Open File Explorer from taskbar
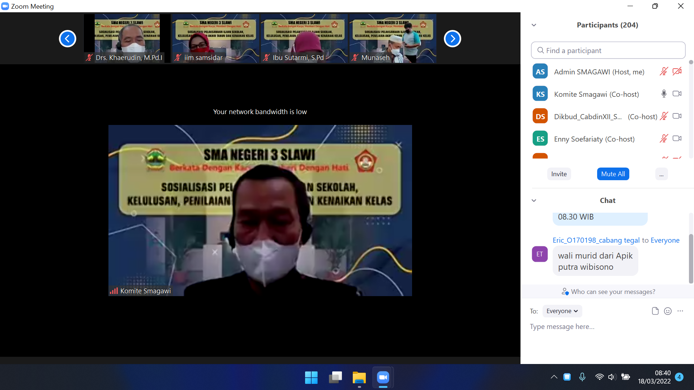Image resolution: width=694 pixels, height=390 pixels. click(x=359, y=378)
